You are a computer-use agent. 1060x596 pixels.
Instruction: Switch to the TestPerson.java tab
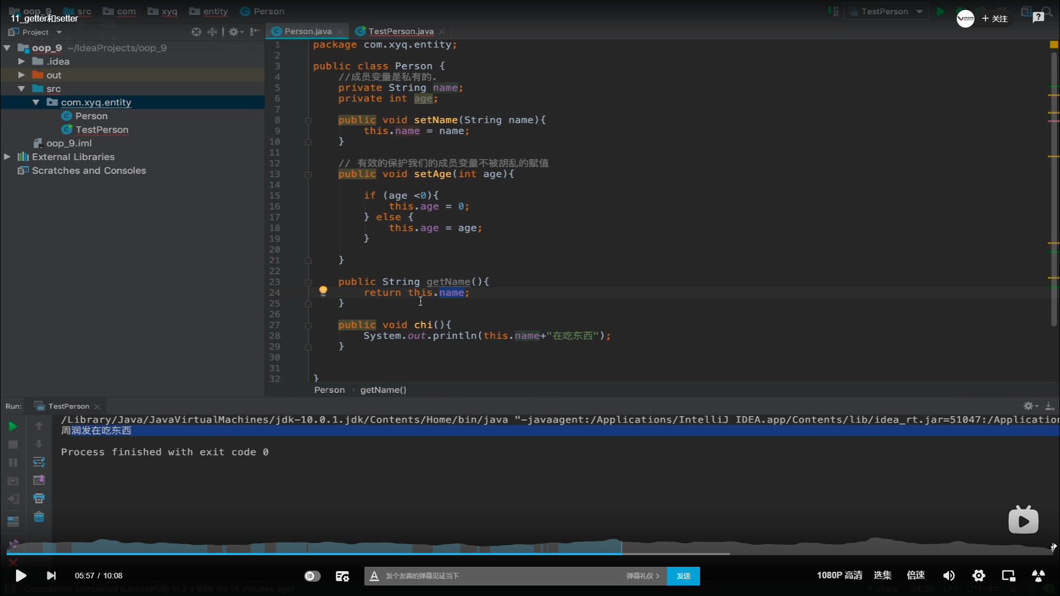(x=400, y=31)
